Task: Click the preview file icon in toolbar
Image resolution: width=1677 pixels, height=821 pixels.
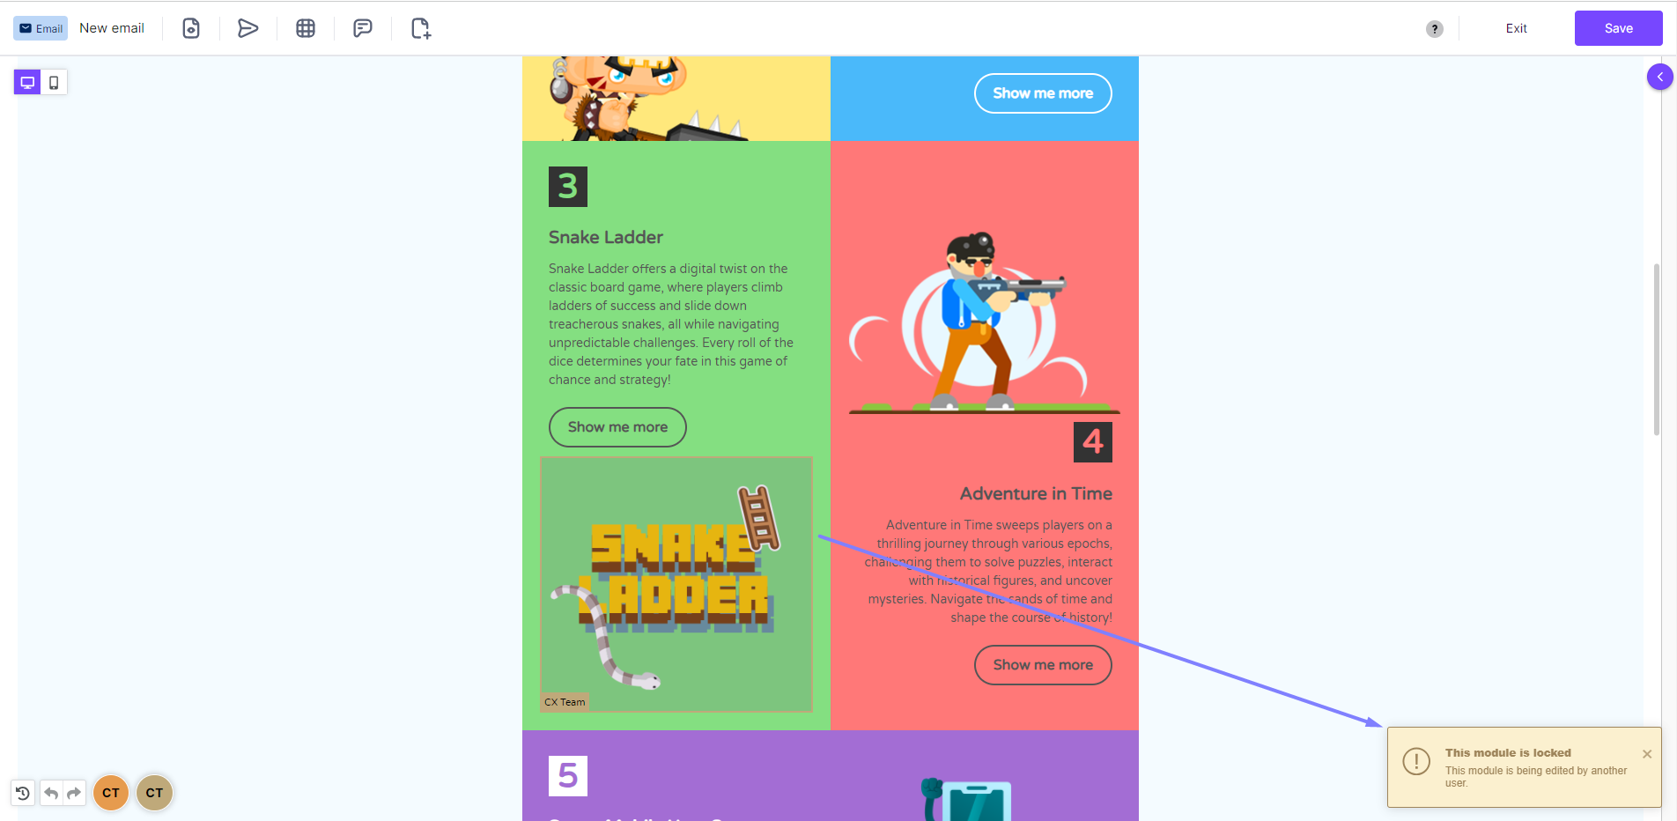Action: tap(191, 28)
